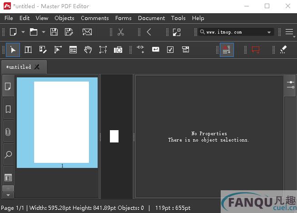297x213 pixels.
Task: Click the Open File folder icon
Action: tap(34, 32)
